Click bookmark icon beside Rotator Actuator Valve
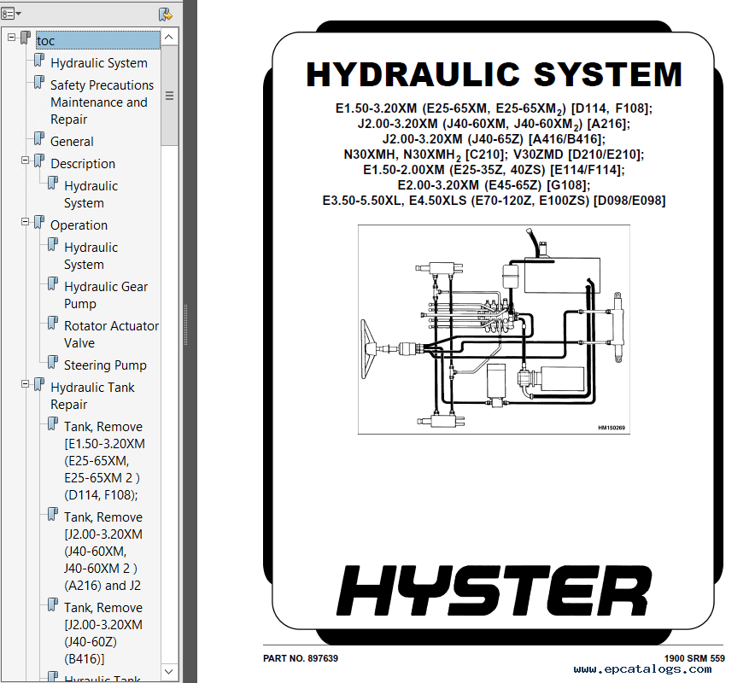Viewport: 755px width, 683px height. [x=52, y=324]
